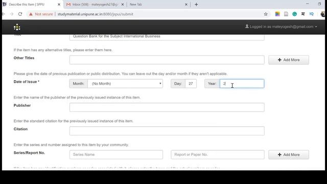This screenshot has width=327, height=184.
Task: Click the DSpace logo icon in header
Action: tap(17, 27)
